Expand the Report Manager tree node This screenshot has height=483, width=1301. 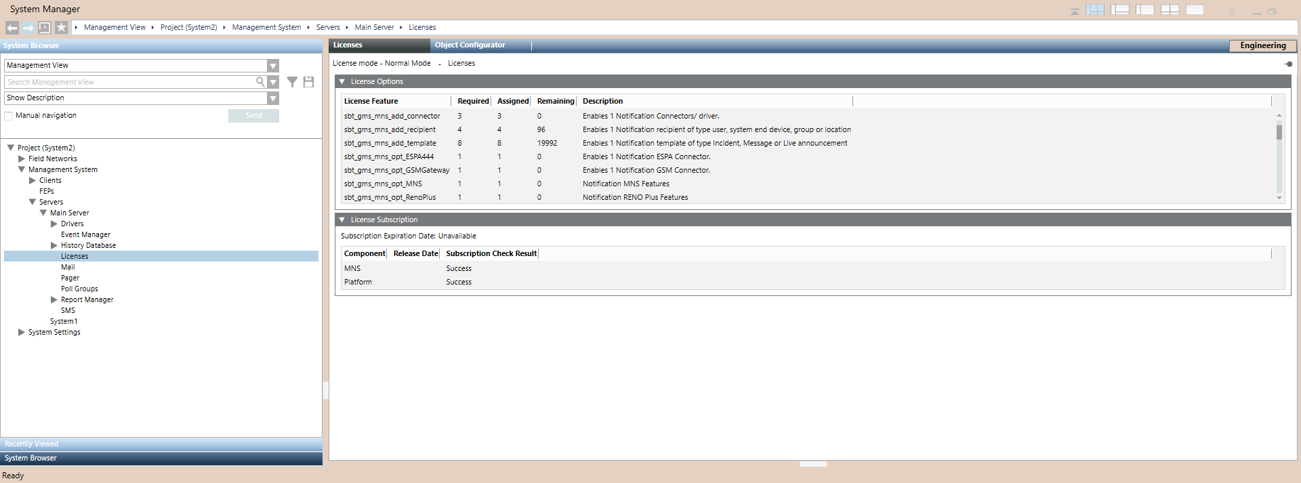pyautogui.click(x=54, y=299)
